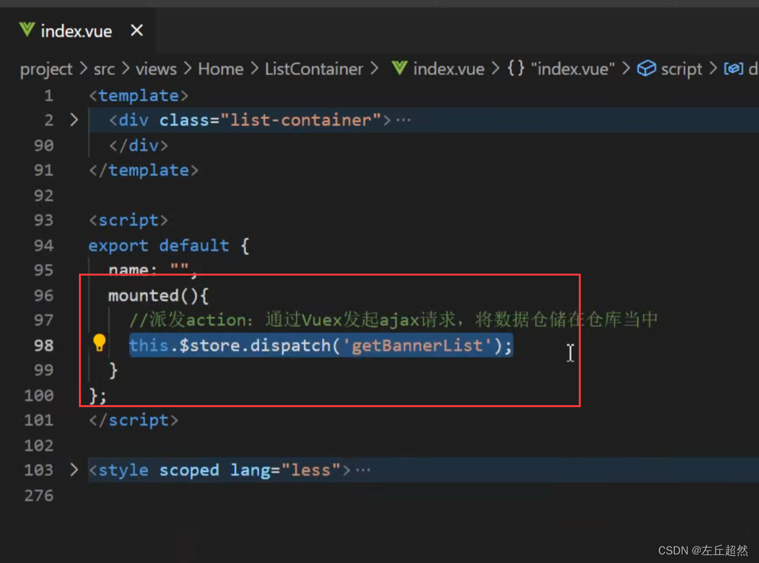Open the 'src' breadcrumb segment

104,69
